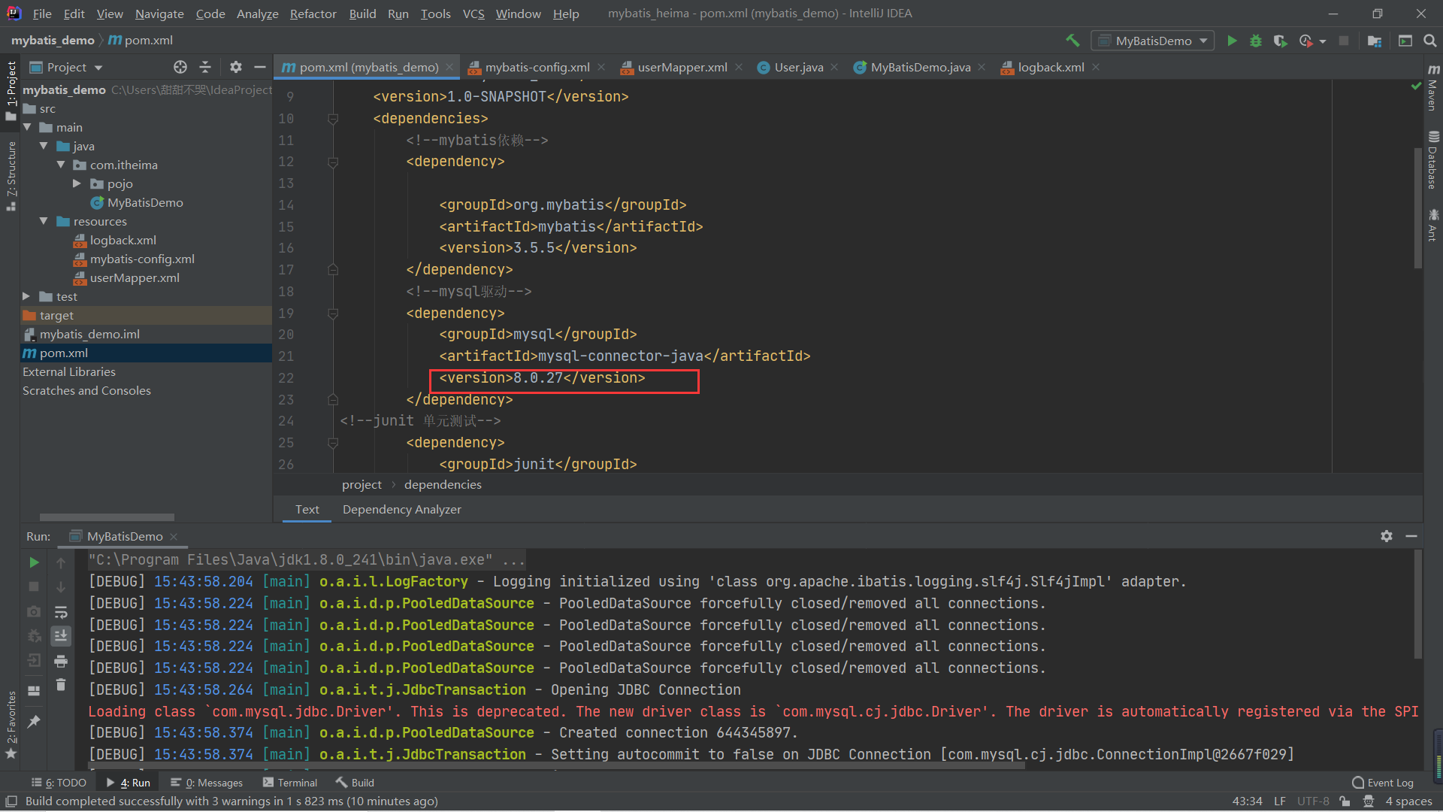The height and width of the screenshot is (812, 1443).
Task: Clear console output with trash icon
Action: point(61,685)
